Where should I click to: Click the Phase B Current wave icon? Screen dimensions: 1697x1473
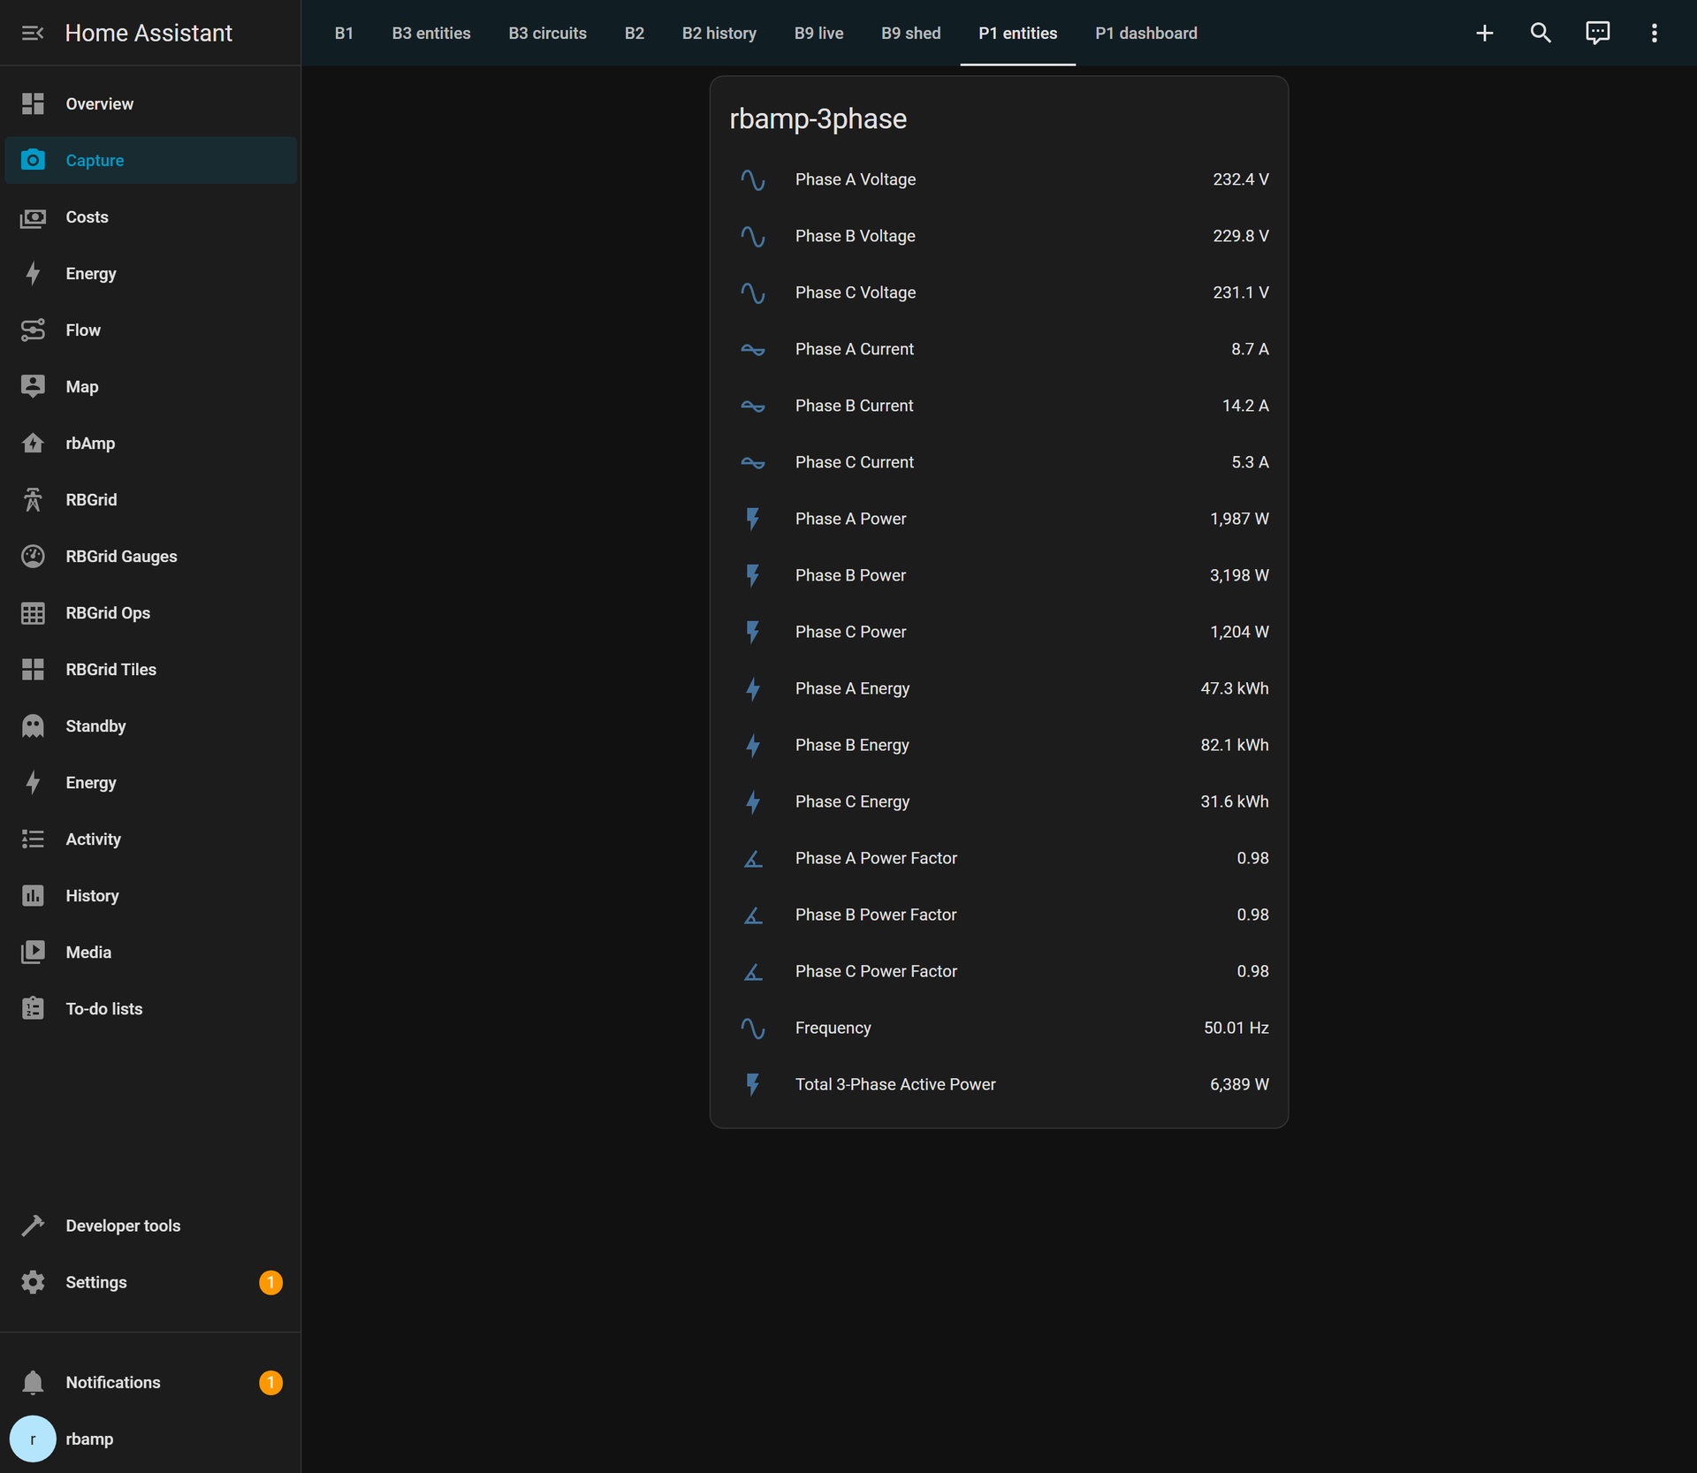click(753, 406)
